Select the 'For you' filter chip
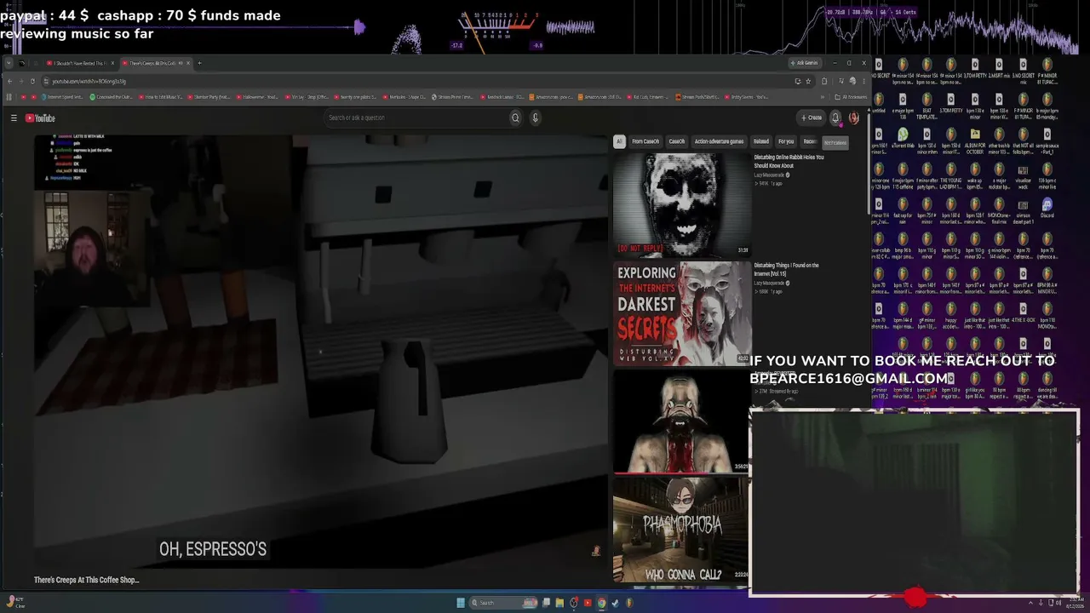 pos(786,141)
